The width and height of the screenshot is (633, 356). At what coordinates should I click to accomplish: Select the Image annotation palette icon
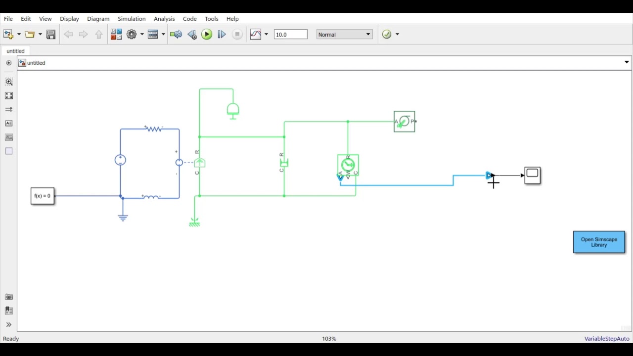click(9, 137)
